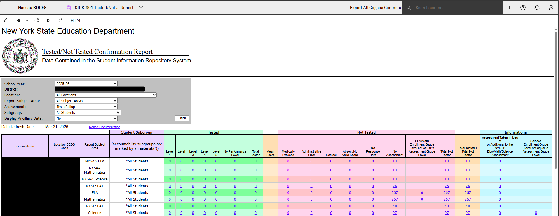This screenshot has width=559, height=216.
Task: Click NYSAA Mathematics Level 1 value 0
Action: click(170, 170)
